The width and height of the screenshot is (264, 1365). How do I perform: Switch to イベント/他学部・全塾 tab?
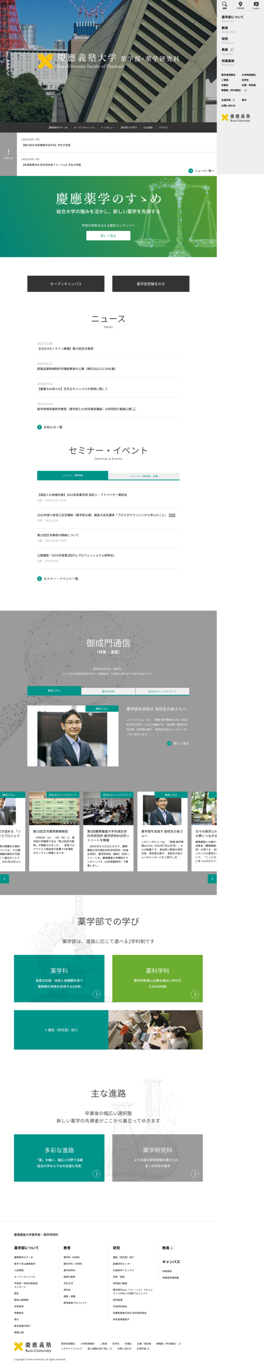click(x=144, y=476)
